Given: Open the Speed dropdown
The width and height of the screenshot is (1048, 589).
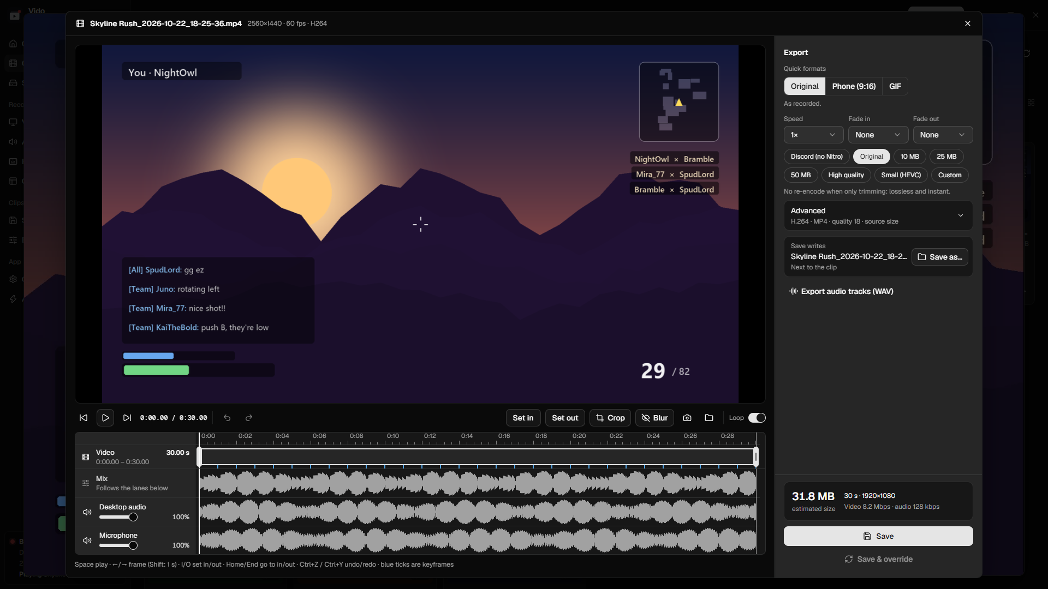Looking at the screenshot, I should pyautogui.click(x=813, y=135).
